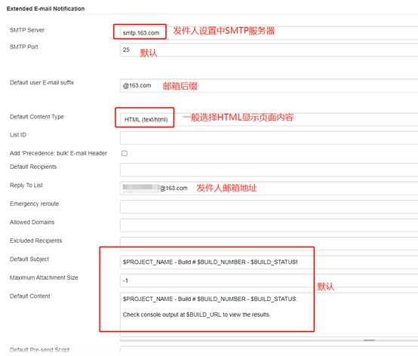Screen dimensions: 418x356
Task: Click the 'Extended E-mail Notification' heading
Action: coord(45,9)
